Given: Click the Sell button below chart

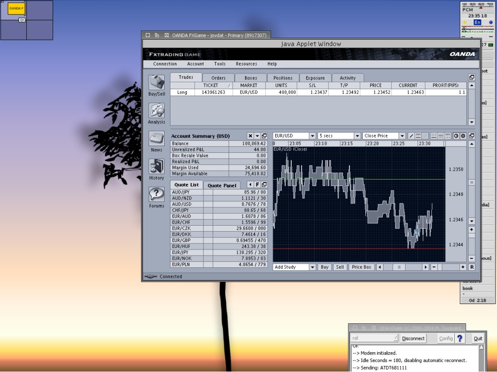Looking at the screenshot, I should (x=340, y=267).
